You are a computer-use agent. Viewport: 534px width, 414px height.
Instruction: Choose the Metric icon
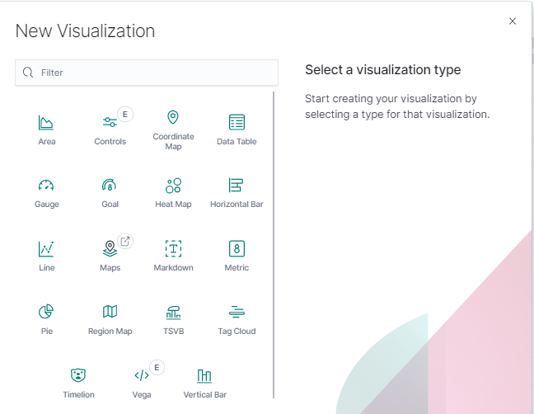click(x=237, y=249)
